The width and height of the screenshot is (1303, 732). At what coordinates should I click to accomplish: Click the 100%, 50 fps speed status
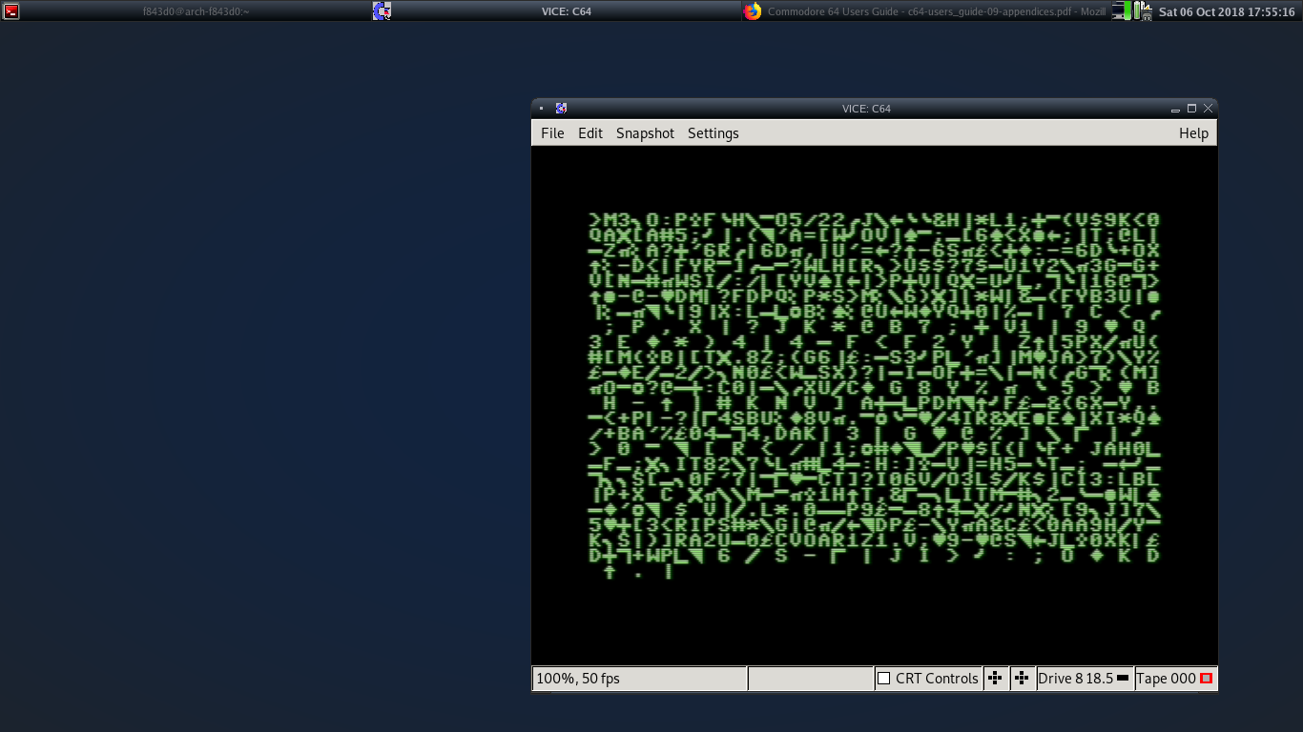pyautogui.click(x=640, y=679)
